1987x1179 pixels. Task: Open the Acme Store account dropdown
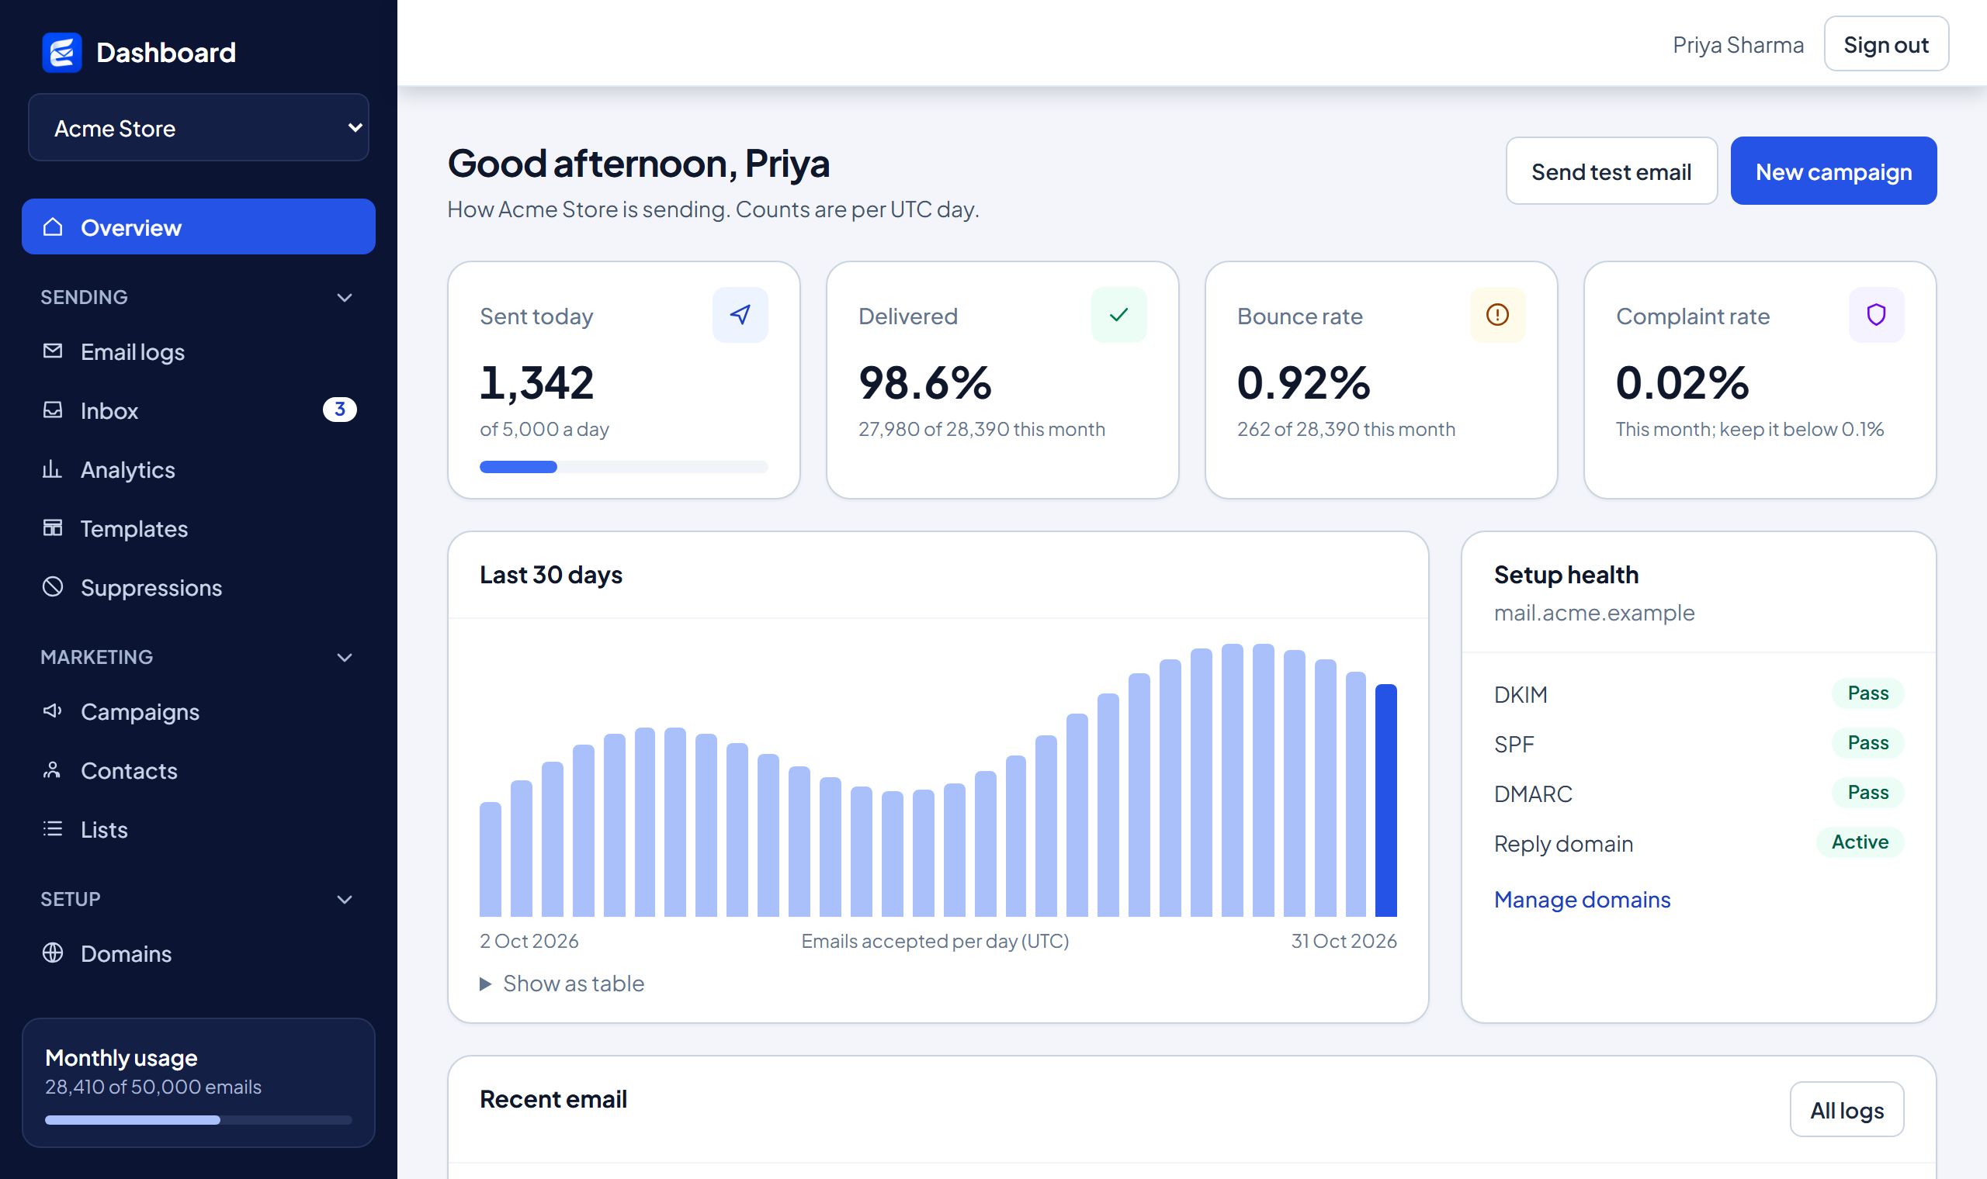tap(199, 128)
